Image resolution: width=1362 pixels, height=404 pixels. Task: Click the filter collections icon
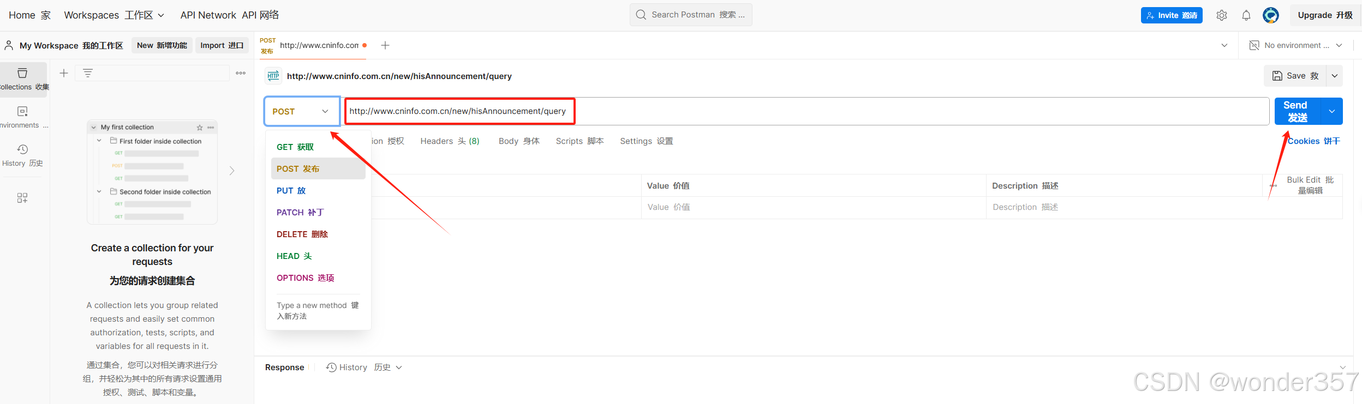pyautogui.click(x=88, y=73)
